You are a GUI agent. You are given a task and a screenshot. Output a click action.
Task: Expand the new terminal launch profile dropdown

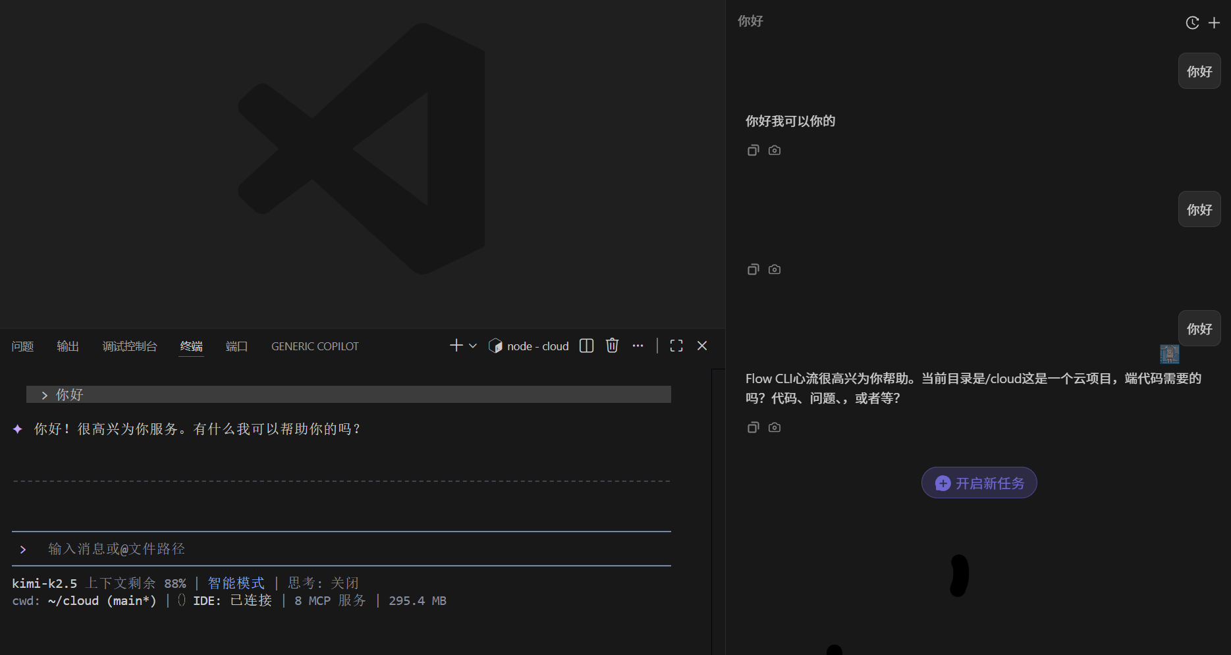tap(473, 346)
